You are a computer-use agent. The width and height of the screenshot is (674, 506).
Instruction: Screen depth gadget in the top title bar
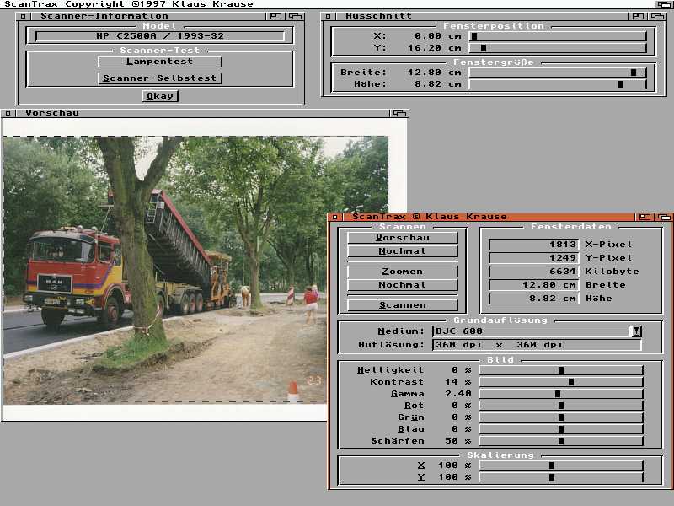coord(665,4)
